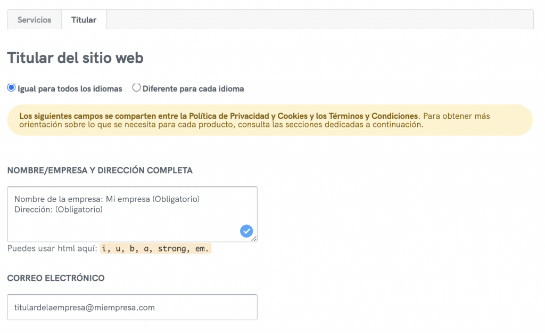The image size is (545, 333).
Task: Choose the 'Diferente para cada idioma' radio button
Action: coord(137,88)
